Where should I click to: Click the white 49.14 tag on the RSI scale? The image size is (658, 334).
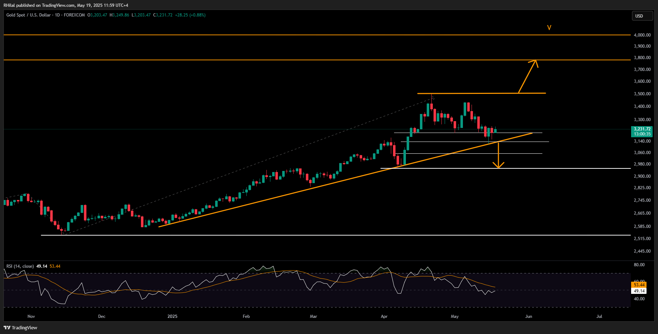point(639,291)
